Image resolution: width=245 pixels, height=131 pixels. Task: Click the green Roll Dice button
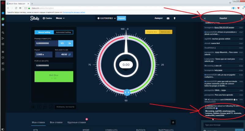54,76
